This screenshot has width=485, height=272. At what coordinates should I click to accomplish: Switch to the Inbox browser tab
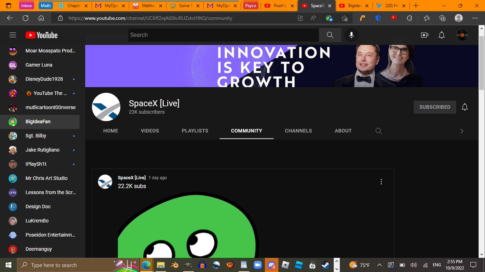click(x=27, y=6)
